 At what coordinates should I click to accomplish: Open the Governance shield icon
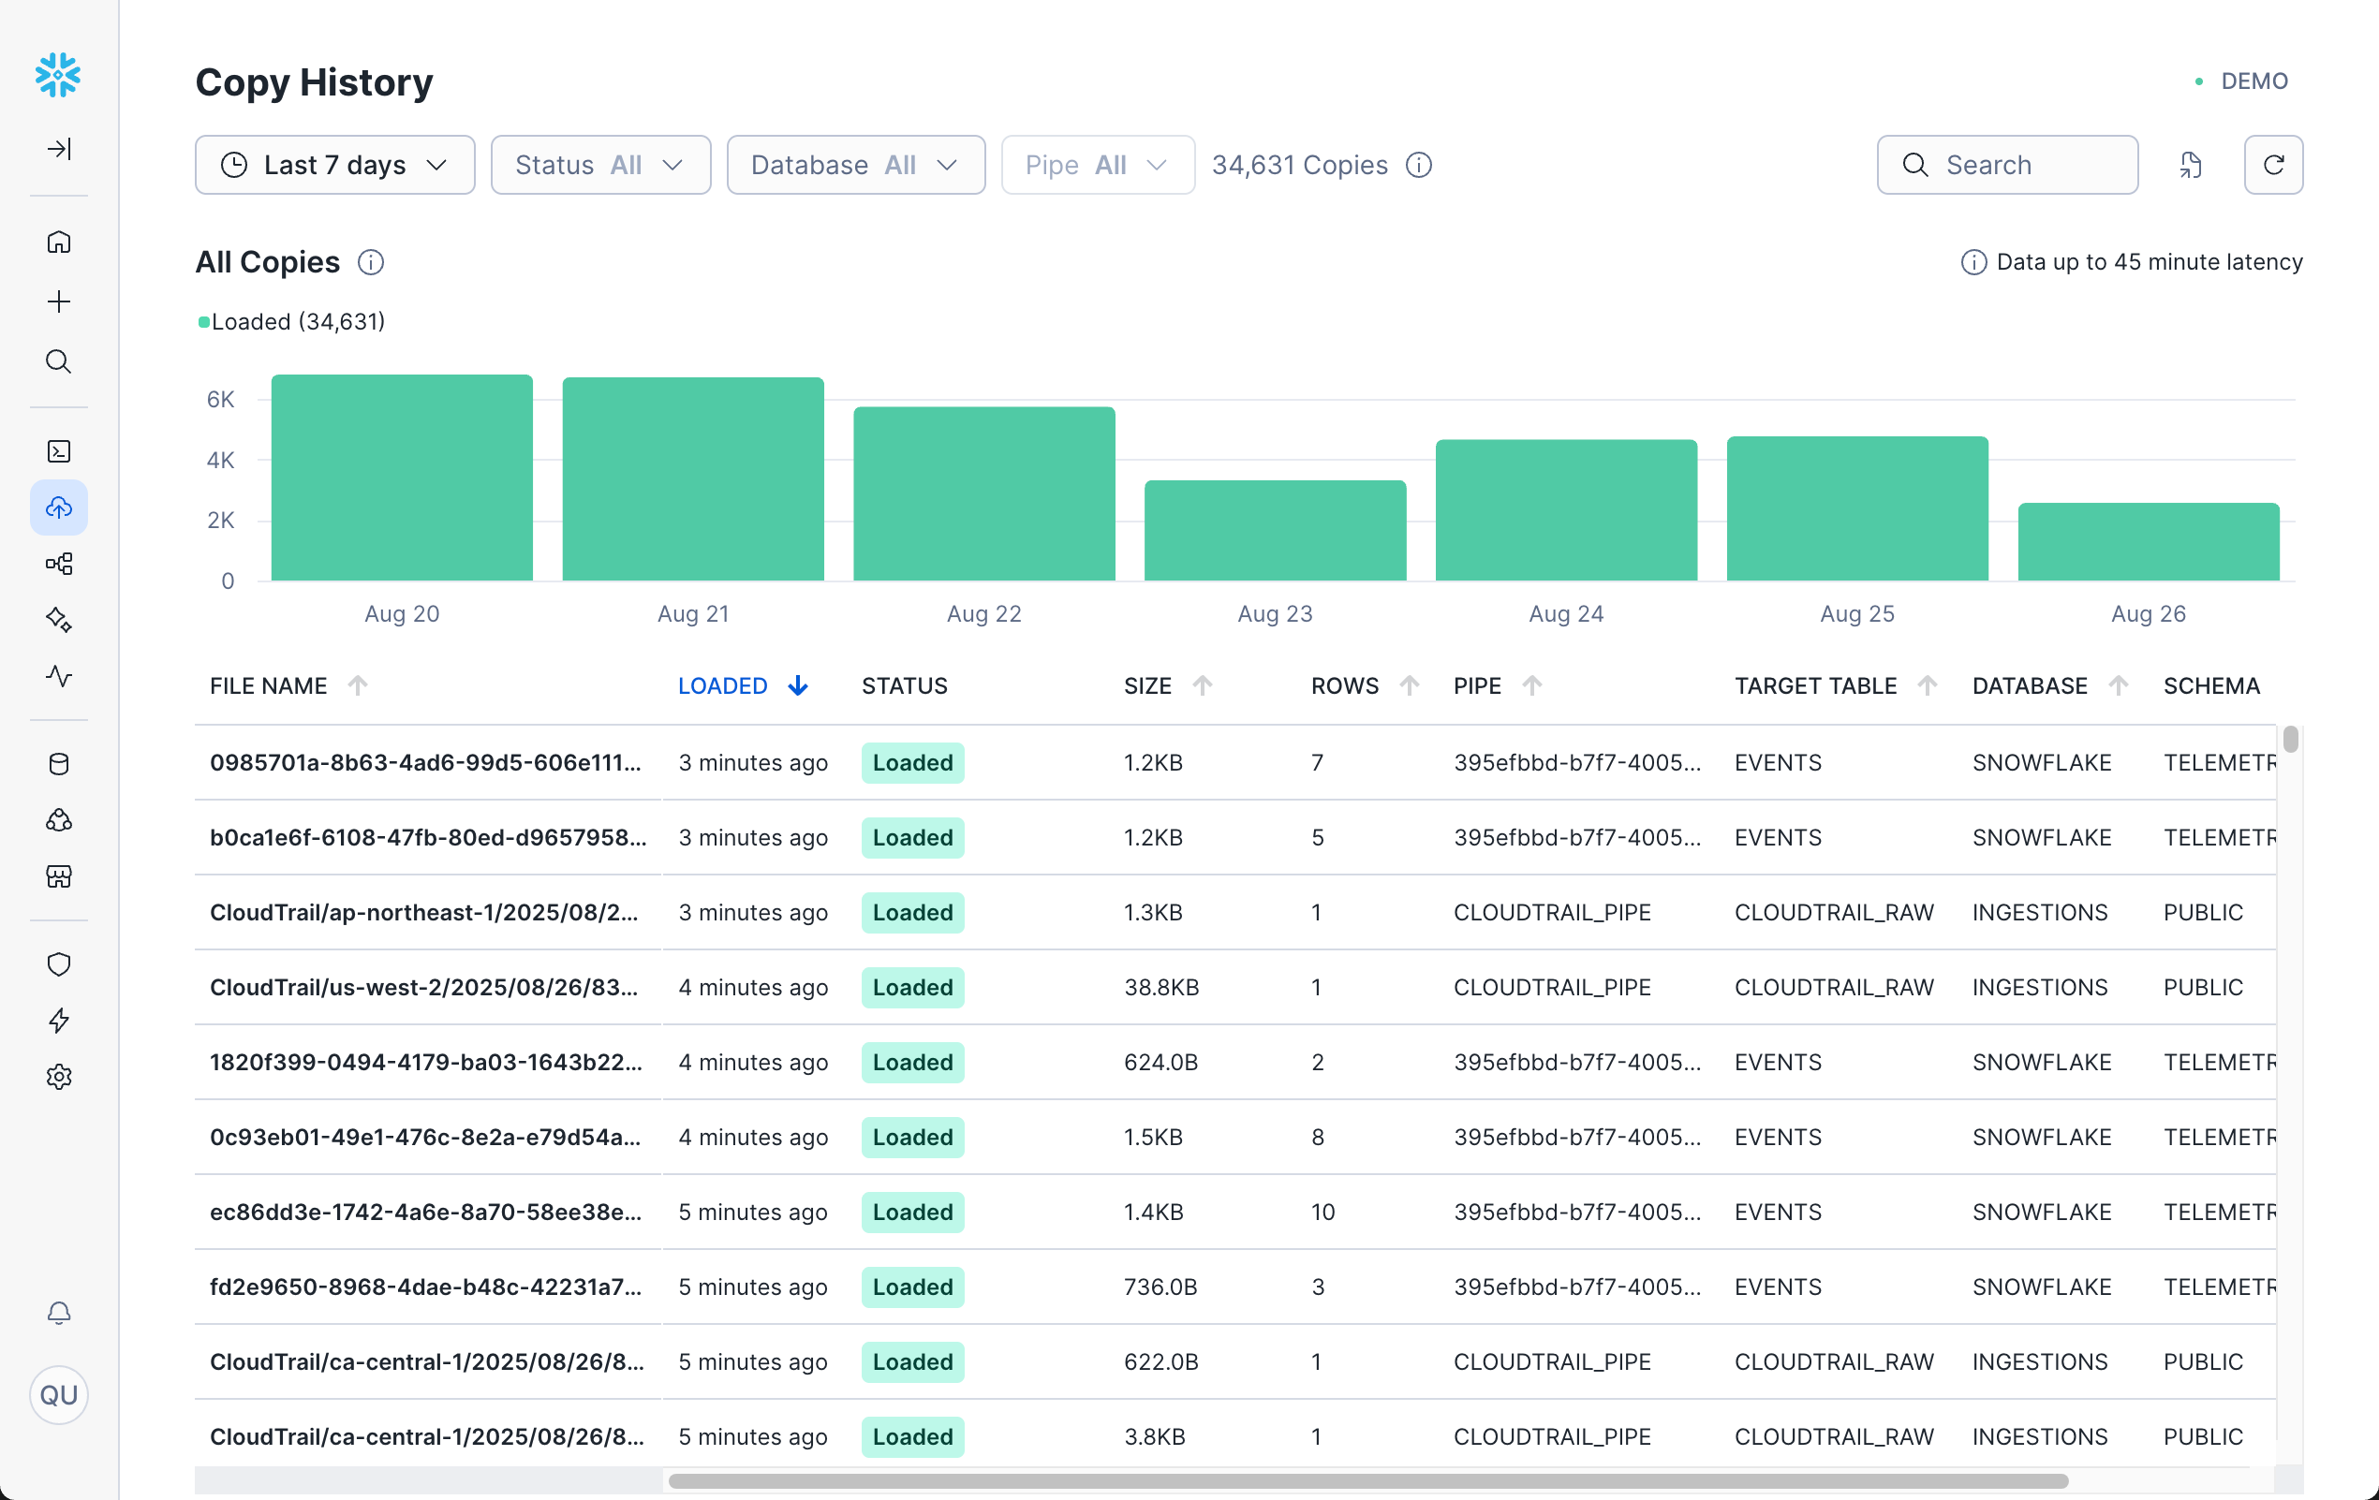coord(59,963)
